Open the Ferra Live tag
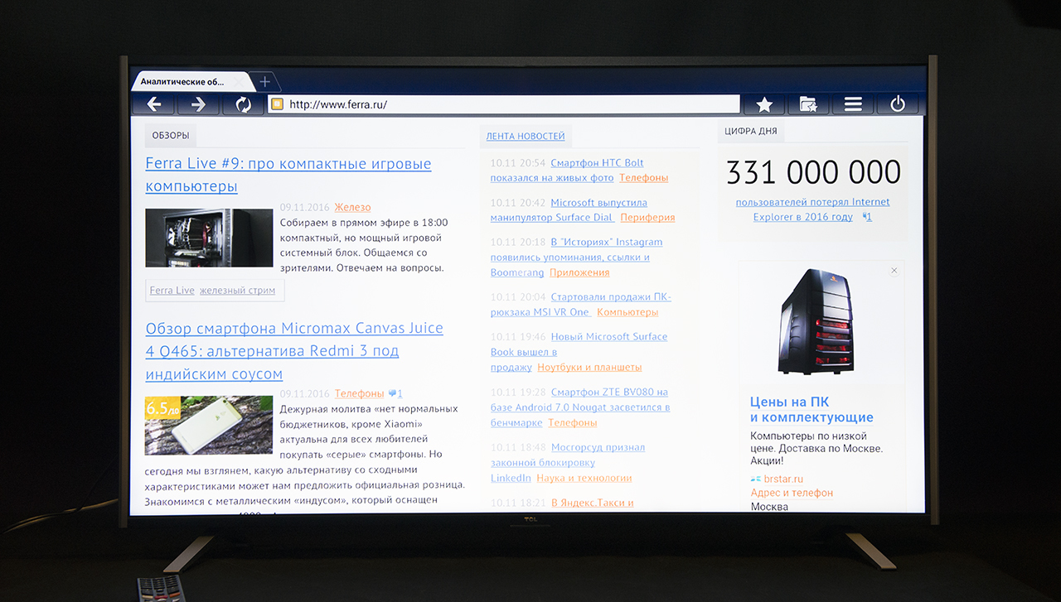The image size is (1061, 602). [x=172, y=291]
